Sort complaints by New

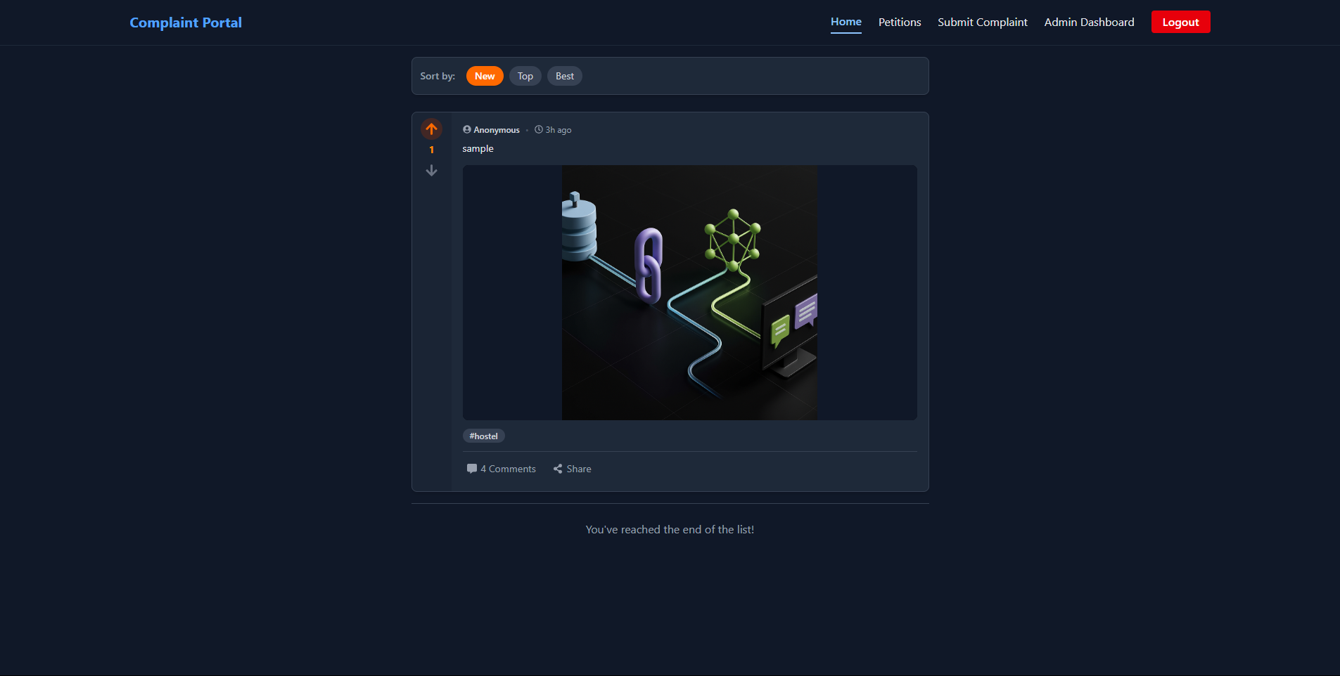(x=485, y=76)
